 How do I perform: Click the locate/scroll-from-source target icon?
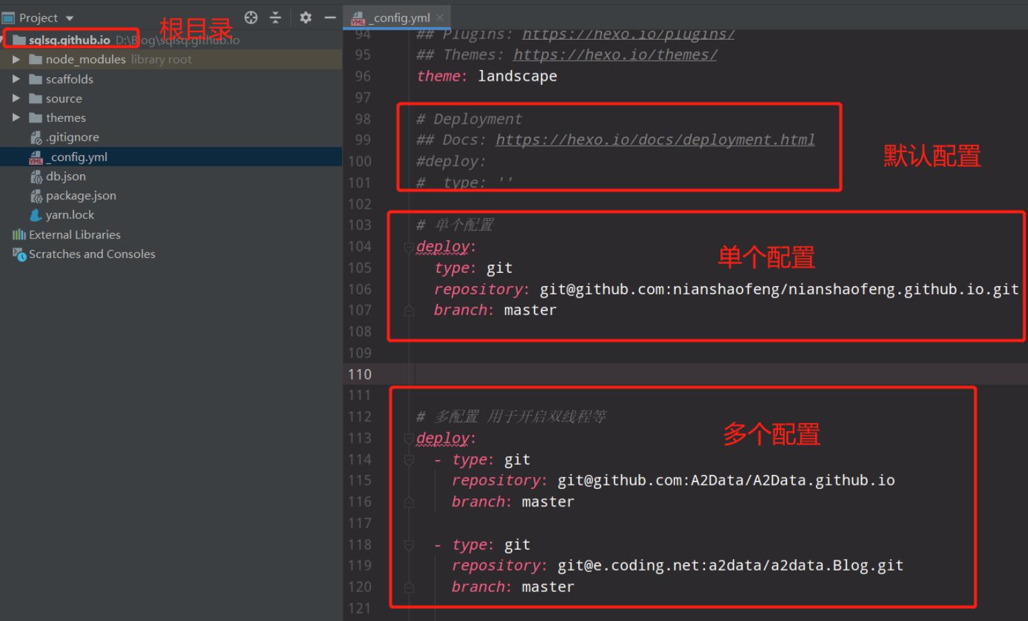251,18
